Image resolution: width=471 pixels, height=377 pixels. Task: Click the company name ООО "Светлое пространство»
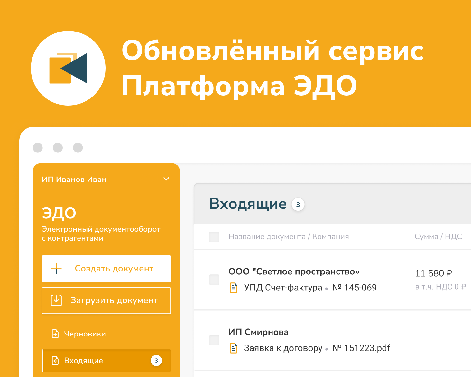[294, 272]
